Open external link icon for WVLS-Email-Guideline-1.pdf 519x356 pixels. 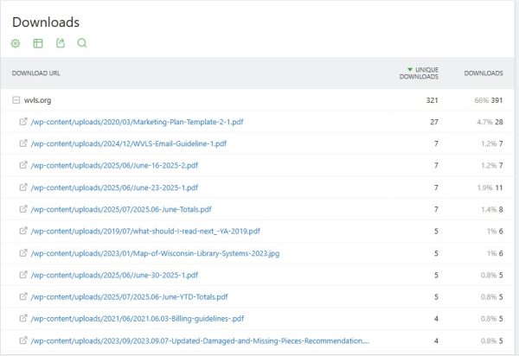pyautogui.click(x=22, y=143)
